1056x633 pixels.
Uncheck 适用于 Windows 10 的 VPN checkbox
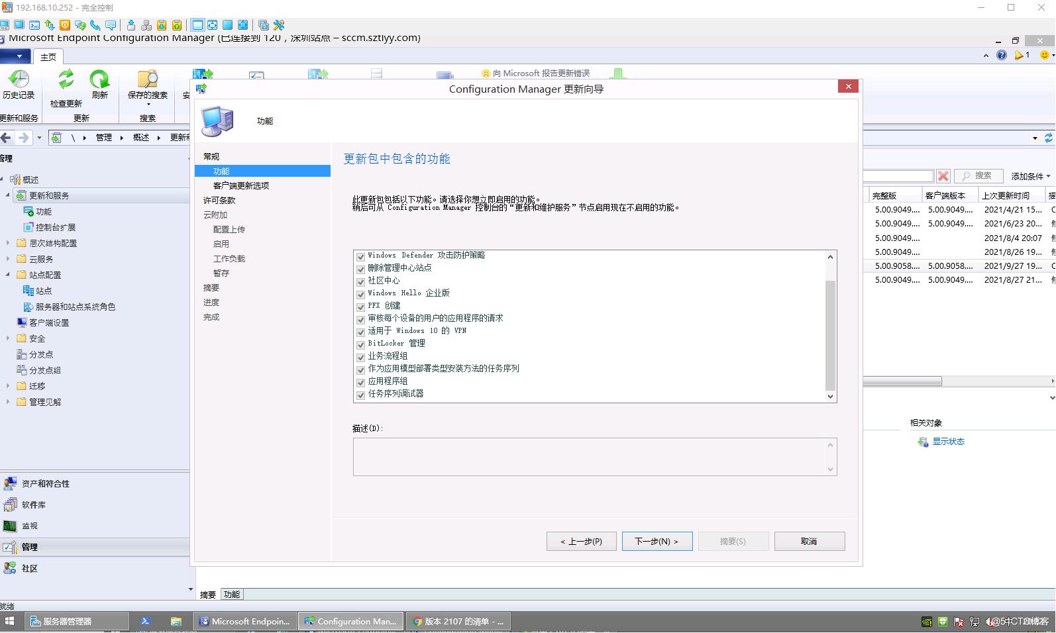coord(361,332)
